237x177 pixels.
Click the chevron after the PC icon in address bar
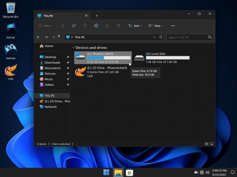(72, 37)
